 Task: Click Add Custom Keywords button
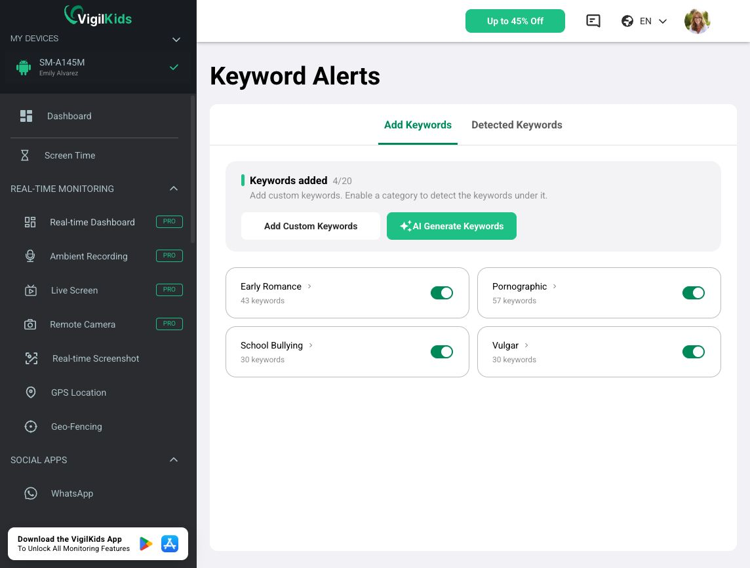point(311,226)
